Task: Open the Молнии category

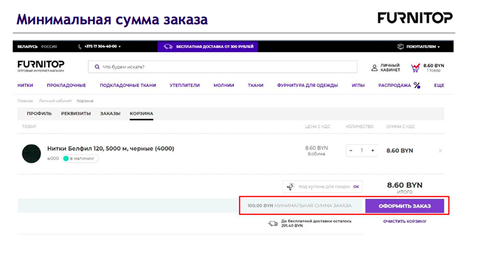Action: point(224,85)
